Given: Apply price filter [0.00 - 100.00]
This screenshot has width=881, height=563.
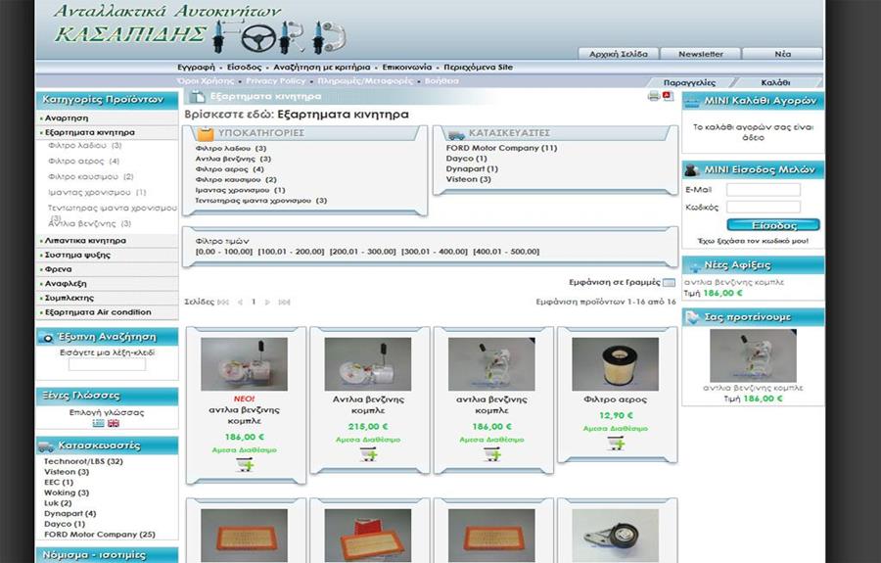Looking at the screenshot, I should (x=223, y=252).
